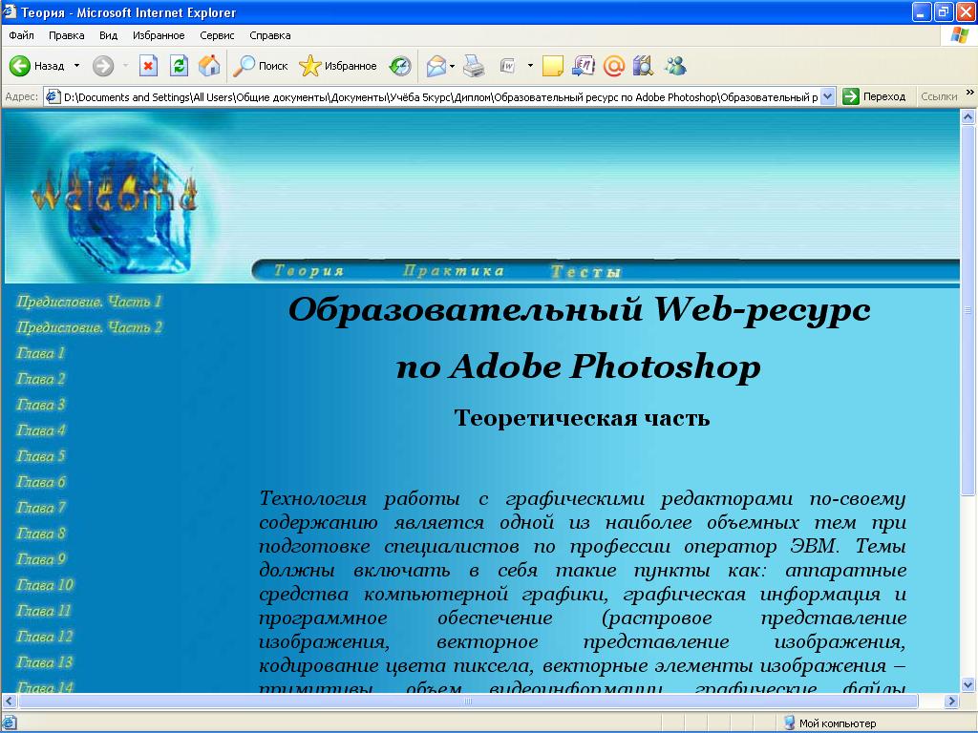The height and width of the screenshot is (733, 978).
Task: Click the horizontal scrollbar left arrow
Action: pyautogui.click(x=9, y=702)
